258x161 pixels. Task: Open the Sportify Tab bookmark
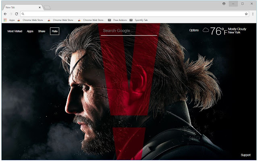click(139, 20)
